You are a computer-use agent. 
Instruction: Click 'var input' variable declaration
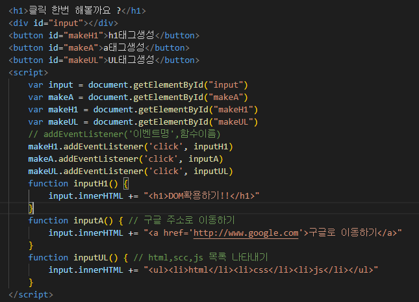(x=51, y=85)
